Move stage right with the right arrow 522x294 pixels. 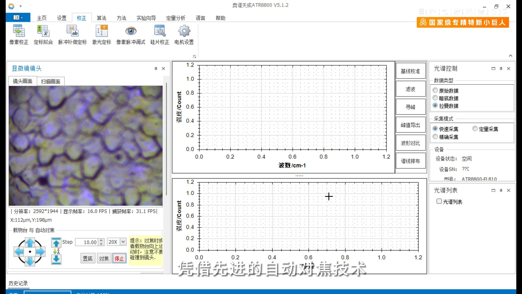[40, 252]
